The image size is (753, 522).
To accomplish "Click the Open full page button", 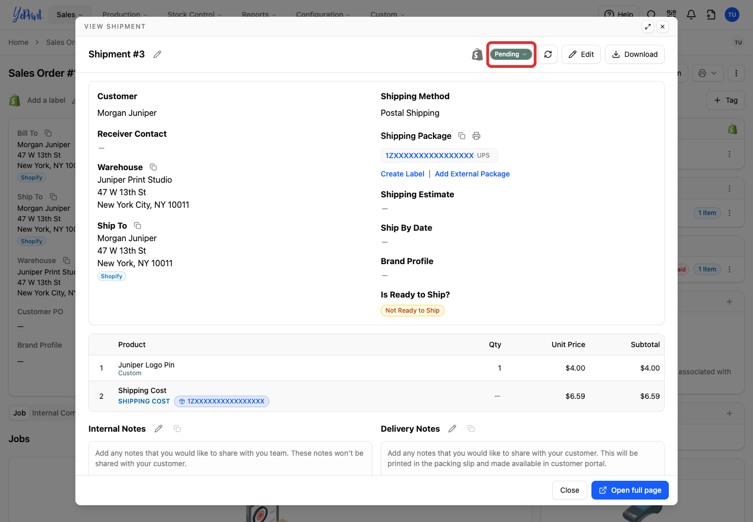I will click(630, 490).
